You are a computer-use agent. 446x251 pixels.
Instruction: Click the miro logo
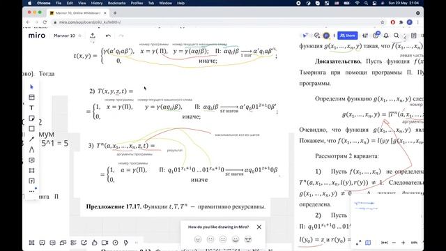(x=37, y=36)
